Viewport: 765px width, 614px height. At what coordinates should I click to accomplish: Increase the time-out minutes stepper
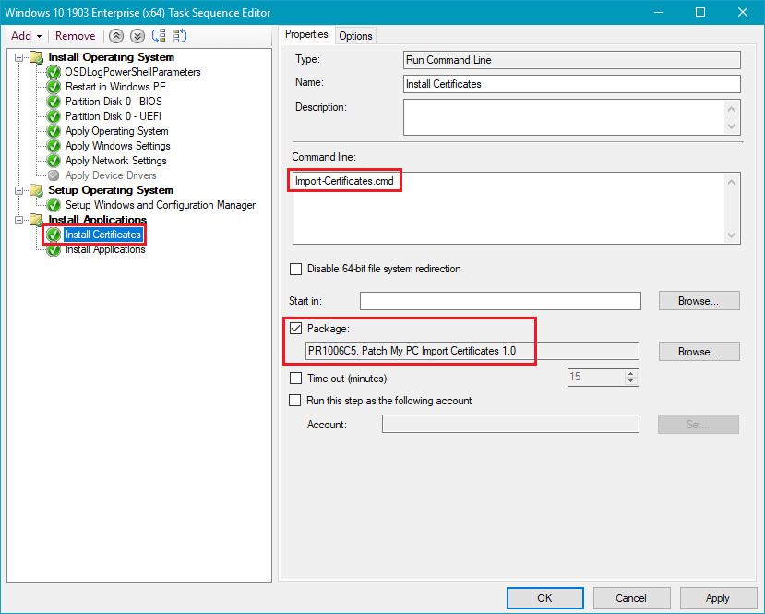pos(631,373)
